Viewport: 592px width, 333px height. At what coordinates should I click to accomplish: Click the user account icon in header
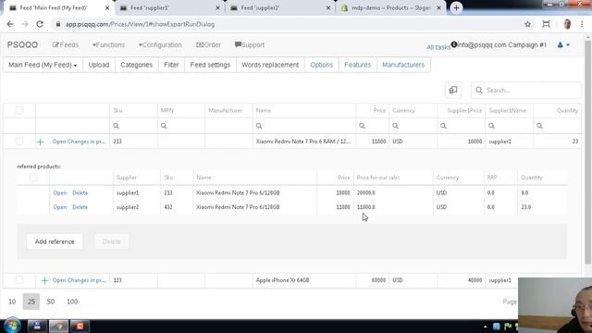[x=561, y=45]
